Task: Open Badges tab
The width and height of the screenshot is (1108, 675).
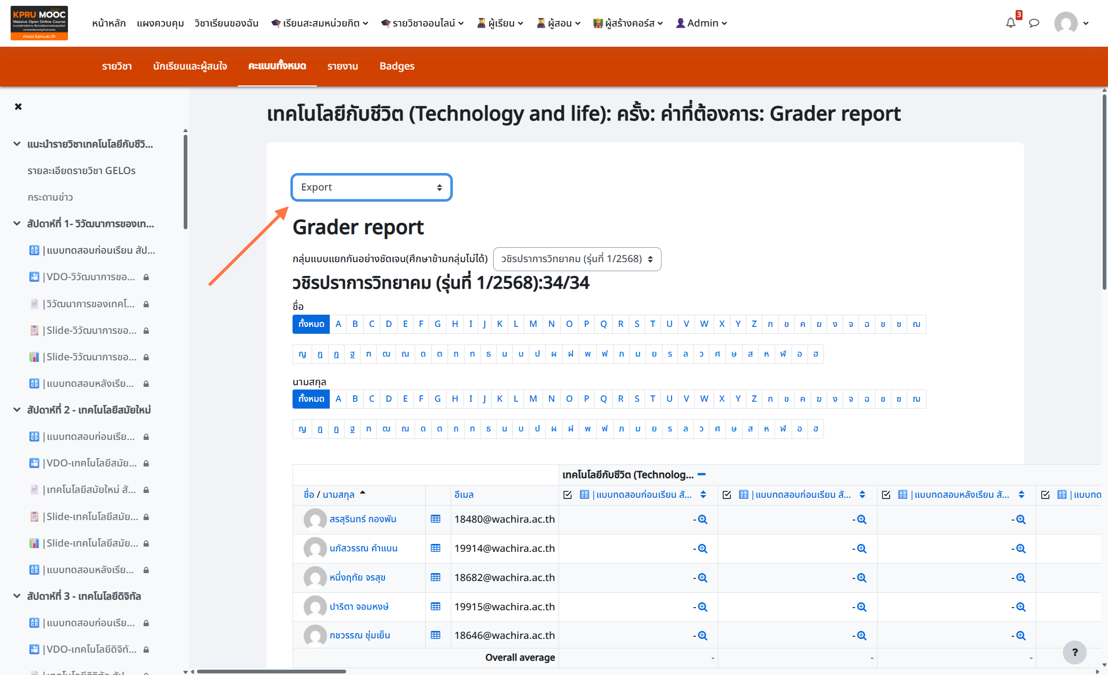Action: [x=397, y=66]
